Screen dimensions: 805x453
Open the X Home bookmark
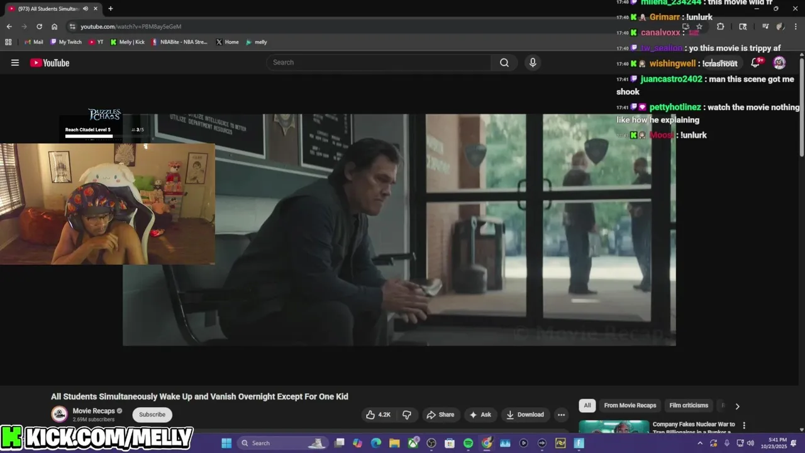pyautogui.click(x=227, y=42)
